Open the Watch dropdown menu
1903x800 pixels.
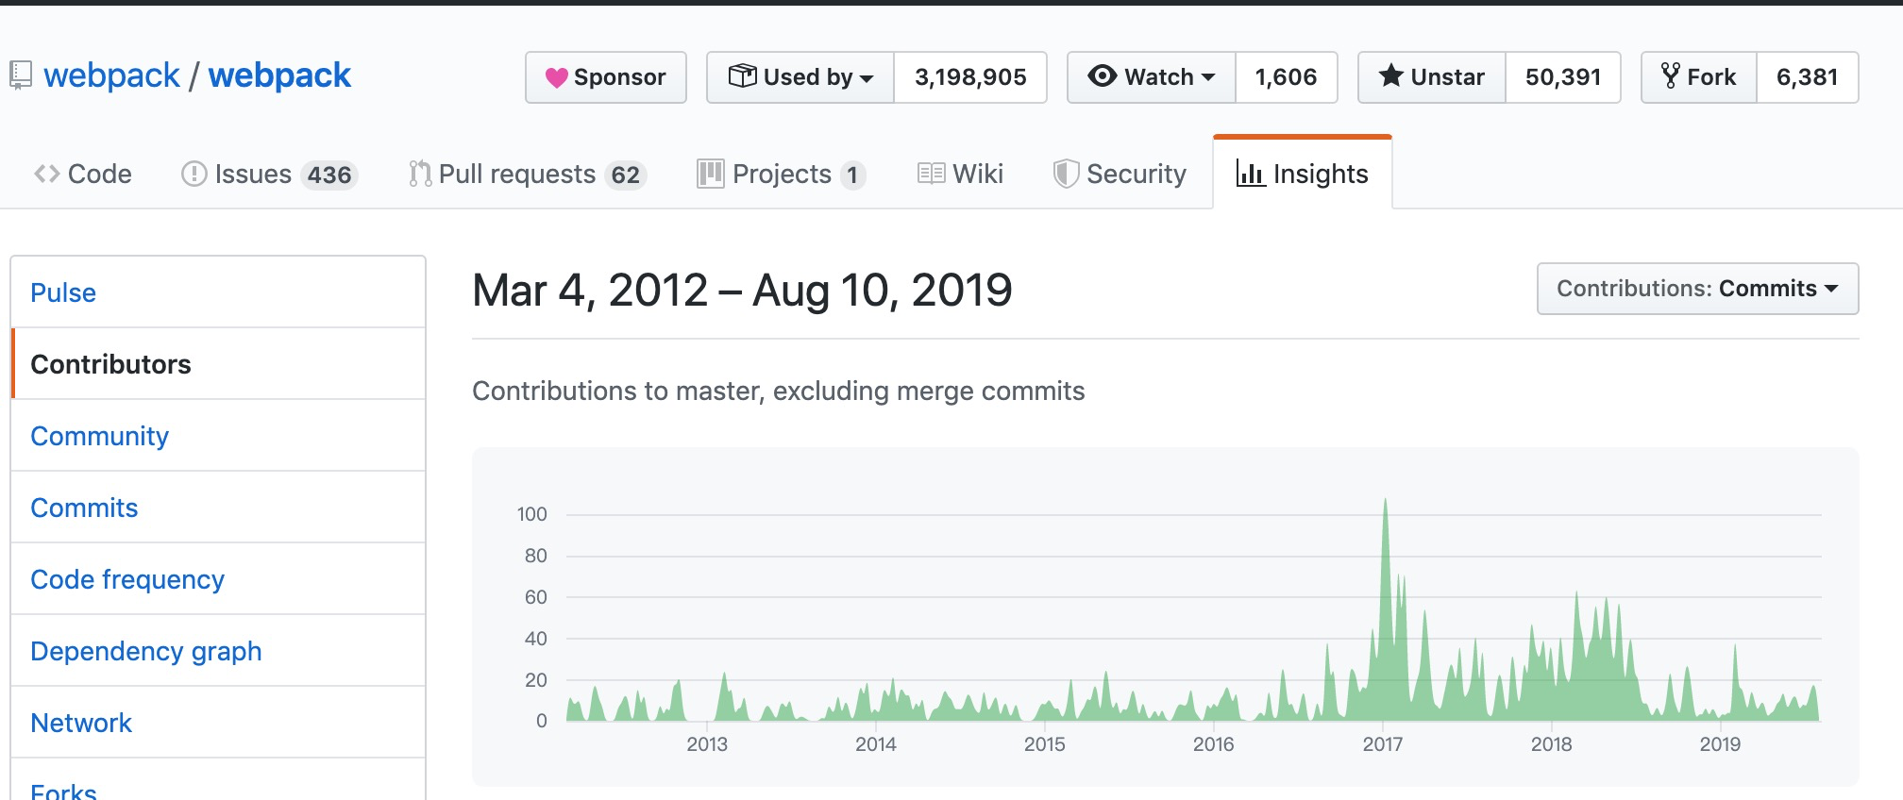point(1152,77)
